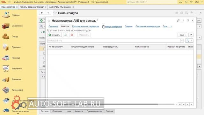Go back with the left arrow button
The height and width of the screenshot is (115, 204).
coord(42,13)
